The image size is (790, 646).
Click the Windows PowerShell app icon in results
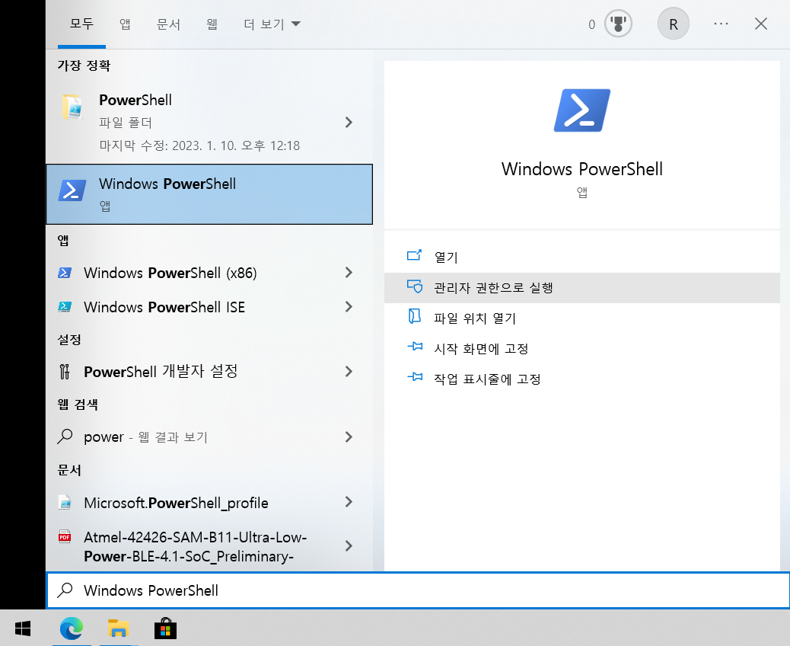coord(72,191)
